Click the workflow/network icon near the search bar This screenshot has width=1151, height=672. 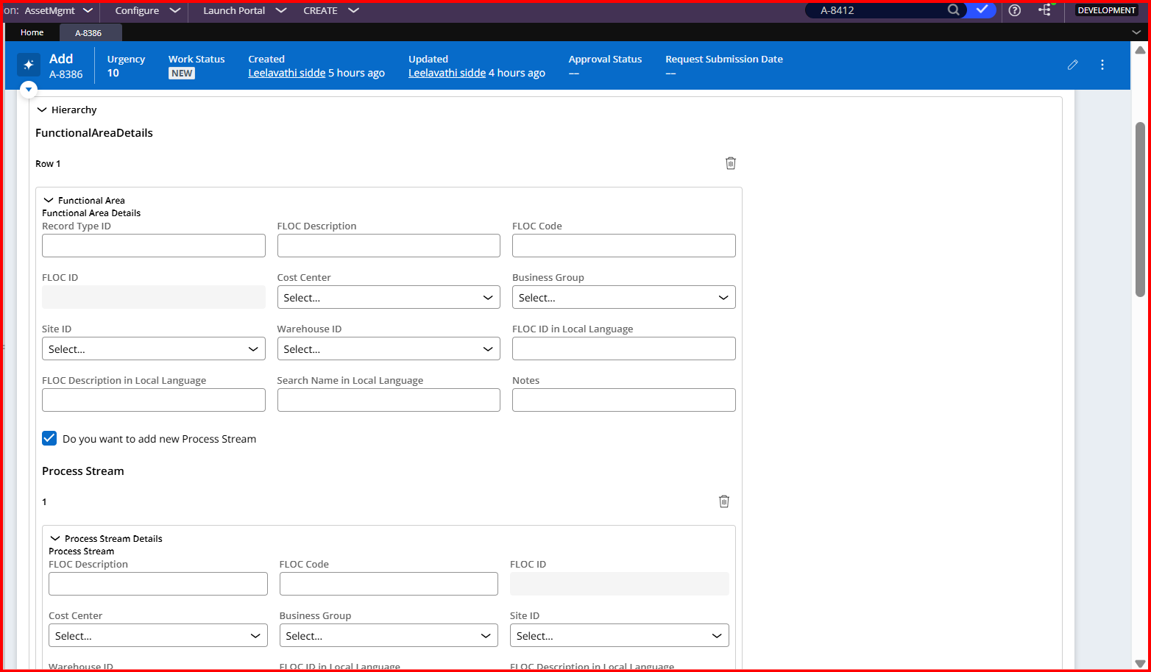click(1045, 10)
